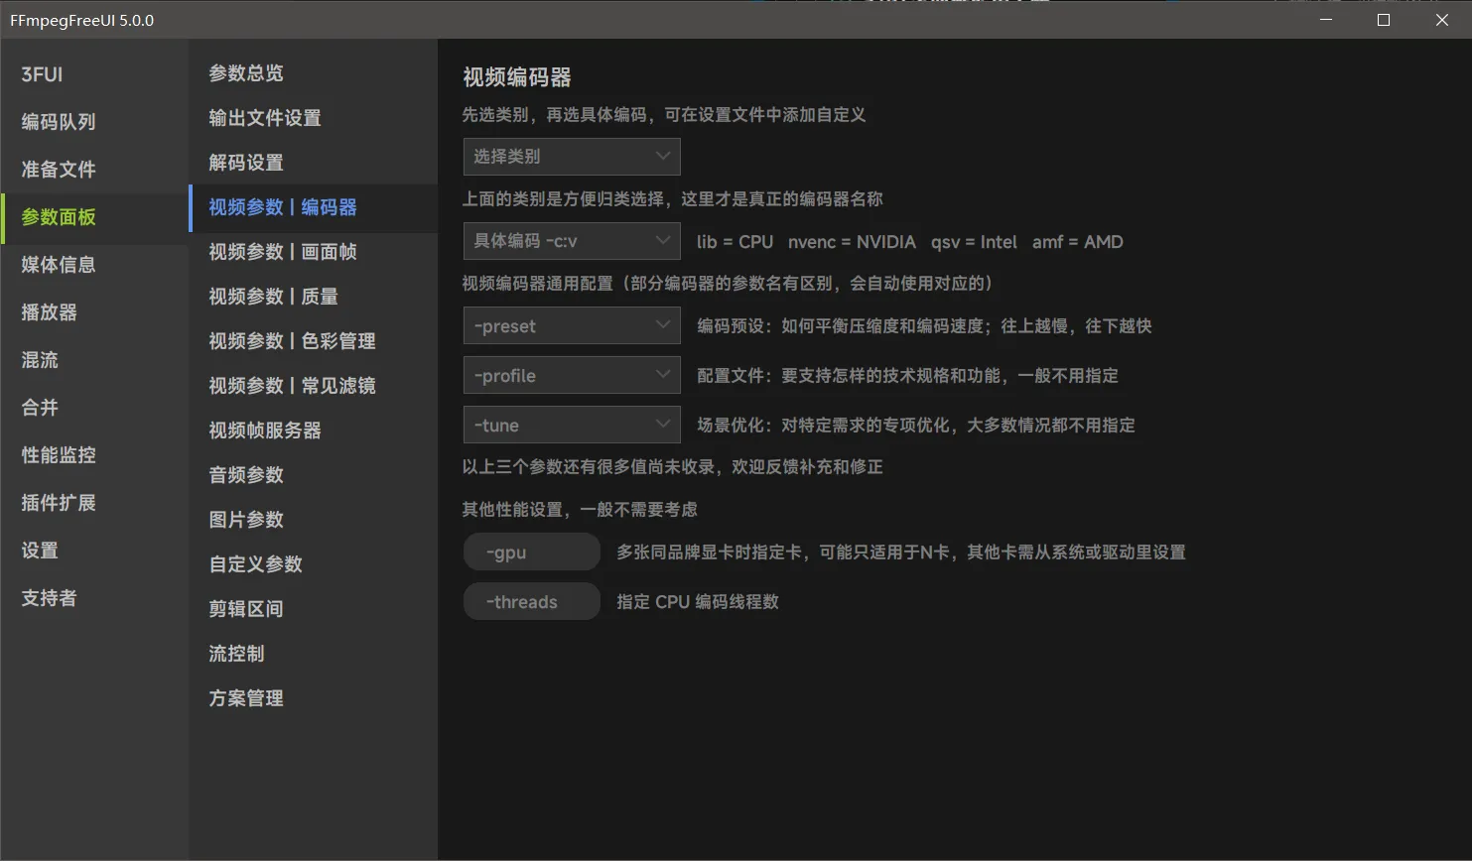Image resolution: width=1472 pixels, height=861 pixels.
Task: Select 视频参数 | 常见滤镜 item
Action: tap(292, 386)
